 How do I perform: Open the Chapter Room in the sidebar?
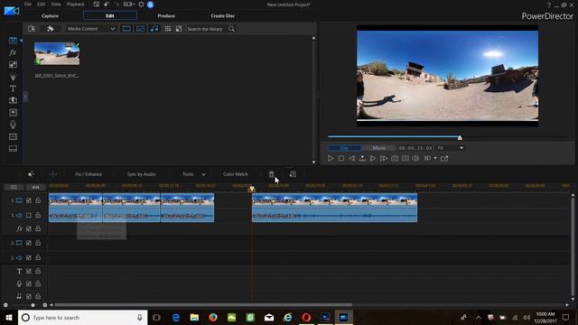(13, 136)
